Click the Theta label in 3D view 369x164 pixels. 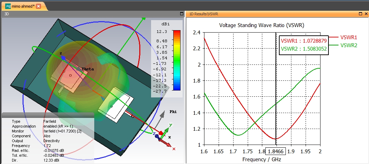pos(88,69)
